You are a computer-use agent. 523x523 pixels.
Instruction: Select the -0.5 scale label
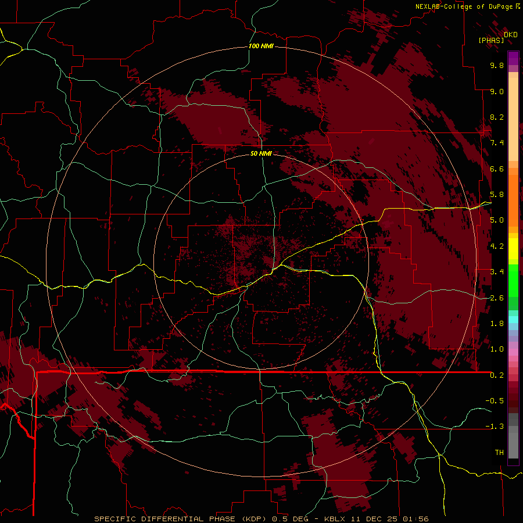point(495,401)
